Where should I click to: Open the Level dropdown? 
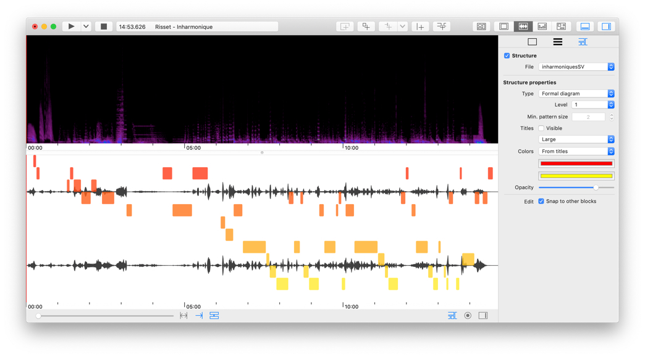coord(592,105)
